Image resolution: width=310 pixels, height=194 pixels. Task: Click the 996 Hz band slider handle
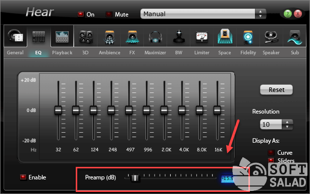(x=146, y=110)
